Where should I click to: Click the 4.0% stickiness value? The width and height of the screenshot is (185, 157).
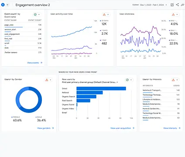[174, 24]
